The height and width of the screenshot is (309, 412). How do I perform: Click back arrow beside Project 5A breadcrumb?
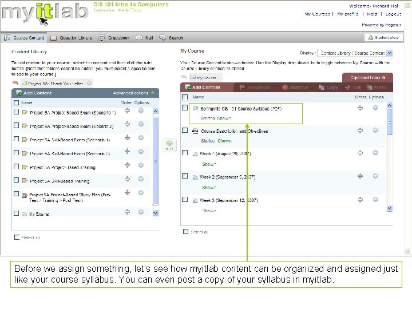click(15, 83)
